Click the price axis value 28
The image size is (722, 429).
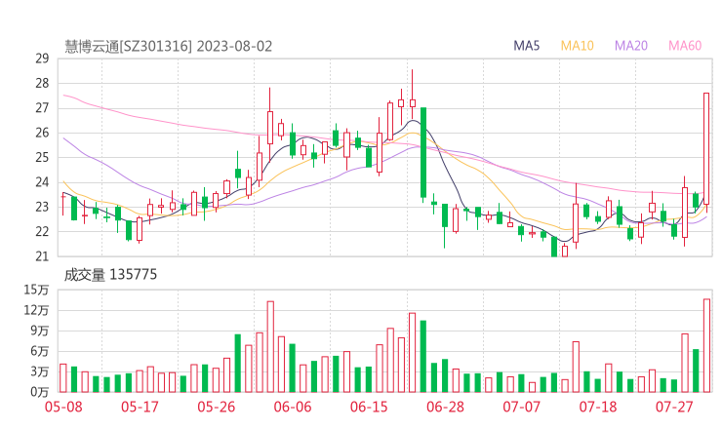(x=42, y=83)
